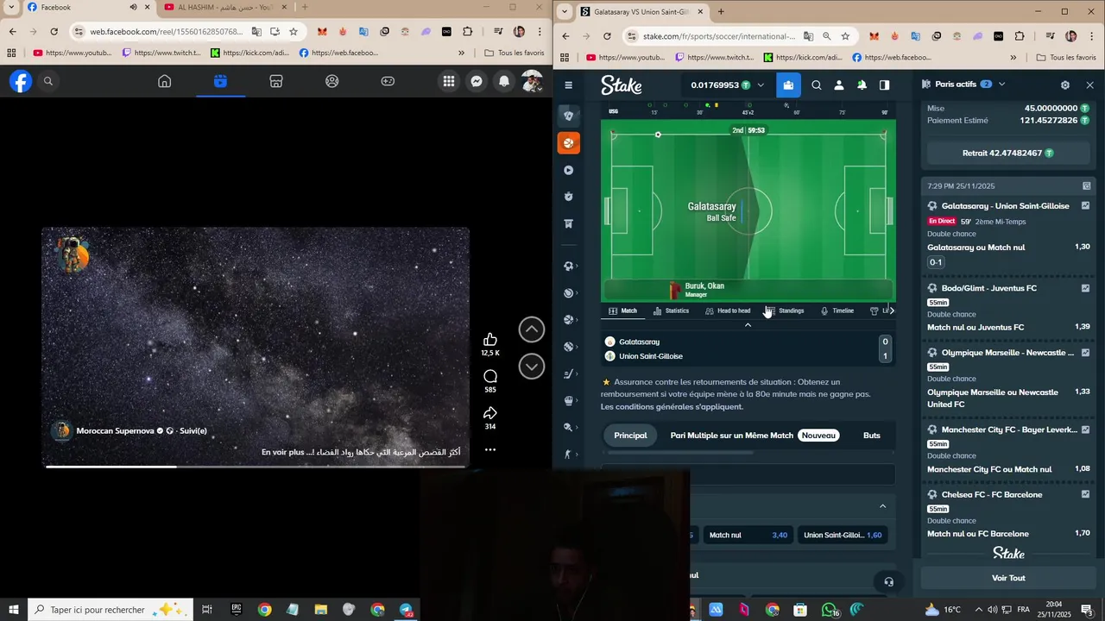
Task: Expand the Paris actifs dropdown
Action: pos(1001,85)
